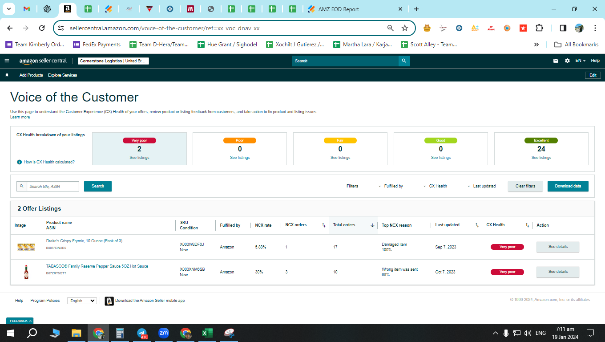The width and height of the screenshot is (605, 342).
Task: Open the Windows notification center
Action: point(590,333)
